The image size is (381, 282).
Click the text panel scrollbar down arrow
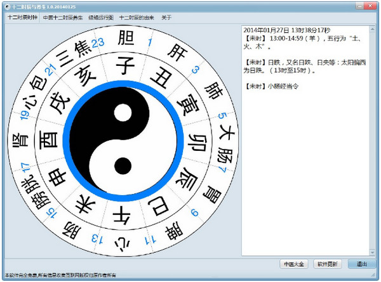click(372, 252)
